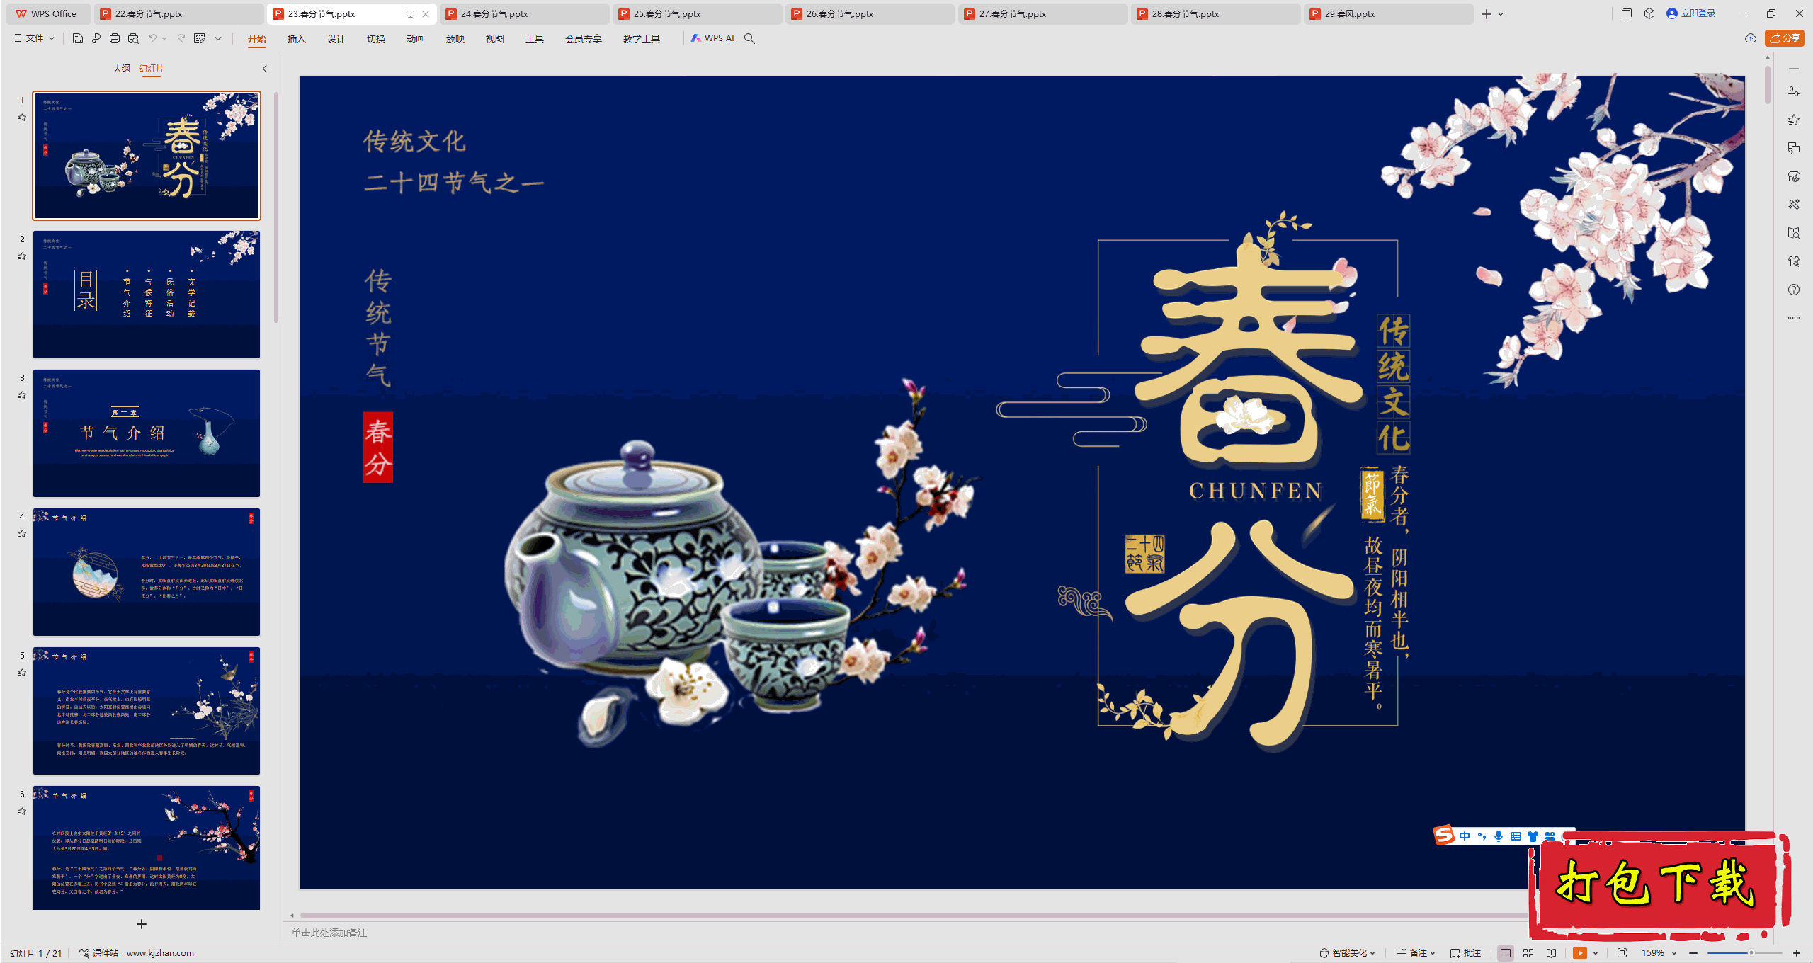Collapse the right sidebar with the top dash
This screenshot has height=963, width=1813.
point(1794,69)
